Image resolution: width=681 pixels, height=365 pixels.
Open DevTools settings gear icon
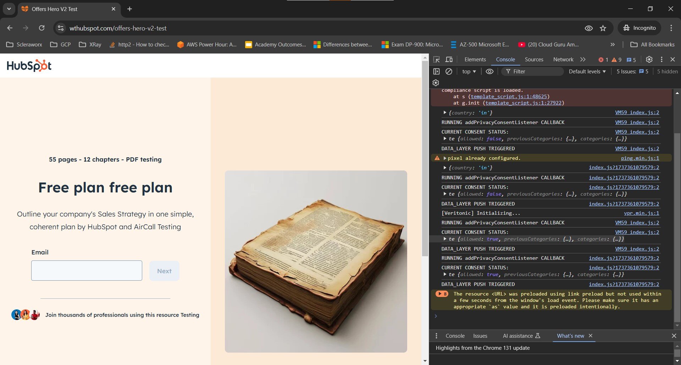point(649,60)
